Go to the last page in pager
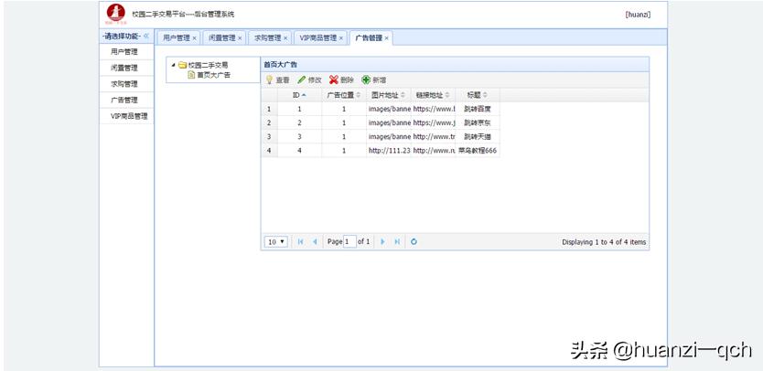Viewport: 763px width, 371px height. pos(397,241)
